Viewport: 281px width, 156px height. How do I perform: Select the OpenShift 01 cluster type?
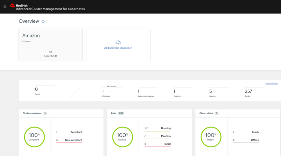tap(51, 54)
